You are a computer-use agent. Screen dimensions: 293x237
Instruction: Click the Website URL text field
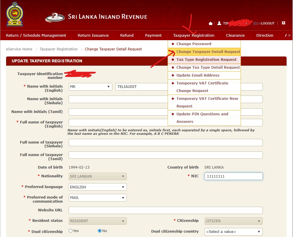[165, 211]
